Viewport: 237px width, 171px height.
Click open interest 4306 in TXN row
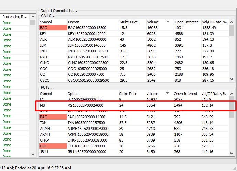click(x=178, y=123)
